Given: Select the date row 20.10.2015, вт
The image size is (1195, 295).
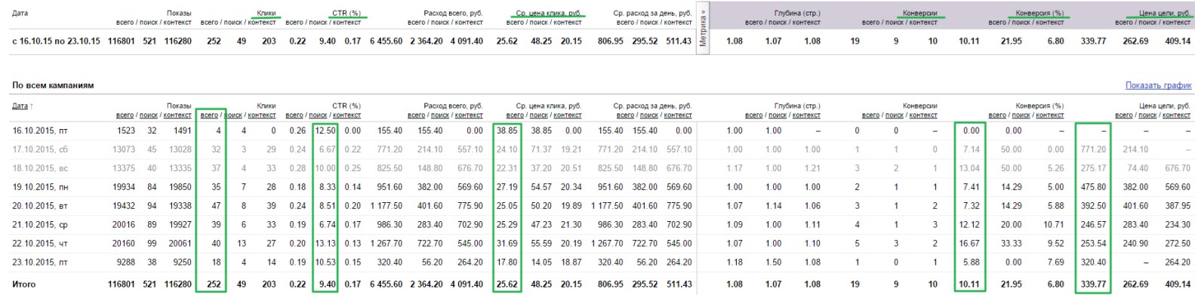Looking at the screenshot, I should (x=39, y=206).
